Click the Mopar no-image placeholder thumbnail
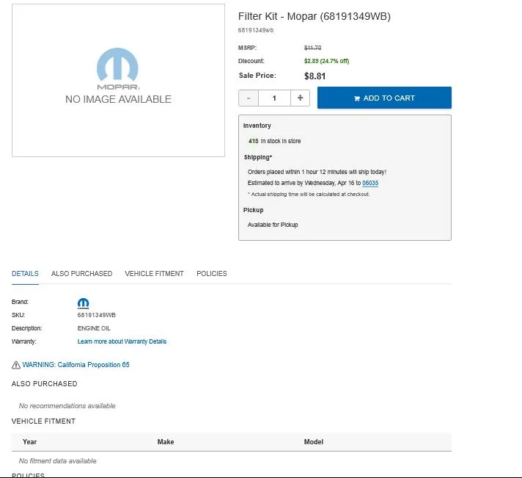Screen dimensions: 522x478 (x=118, y=80)
